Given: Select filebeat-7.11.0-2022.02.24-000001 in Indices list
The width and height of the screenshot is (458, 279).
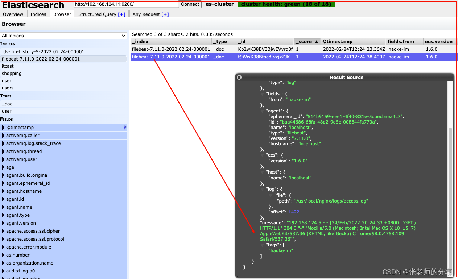Looking at the screenshot, I should tap(63, 59).
